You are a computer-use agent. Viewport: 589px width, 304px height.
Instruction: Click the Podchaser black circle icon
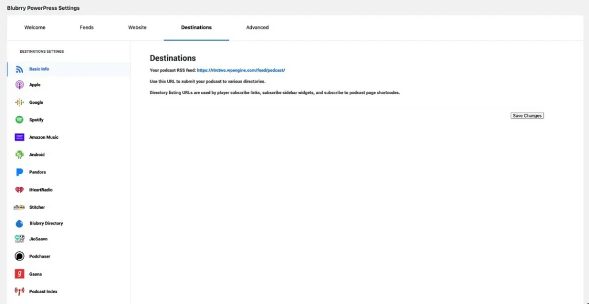click(20, 256)
